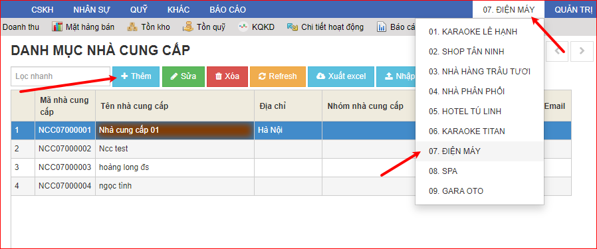
Task: Go to previous page arrow
Action: point(558,51)
